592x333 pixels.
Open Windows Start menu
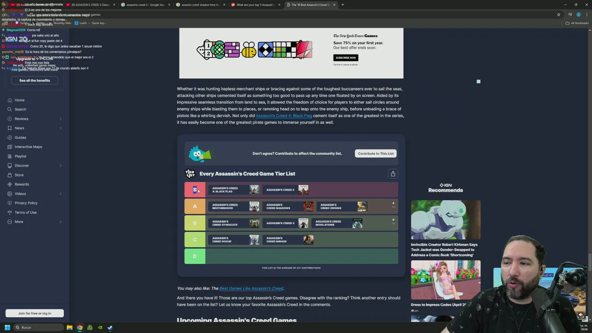(7, 327)
